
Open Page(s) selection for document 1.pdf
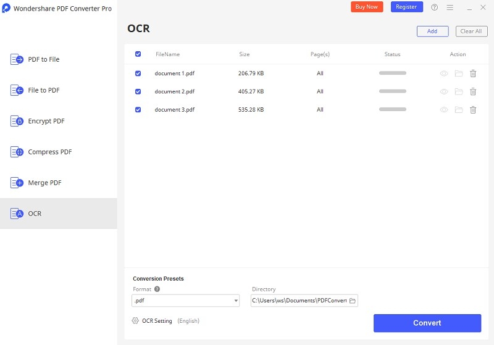(x=320, y=73)
